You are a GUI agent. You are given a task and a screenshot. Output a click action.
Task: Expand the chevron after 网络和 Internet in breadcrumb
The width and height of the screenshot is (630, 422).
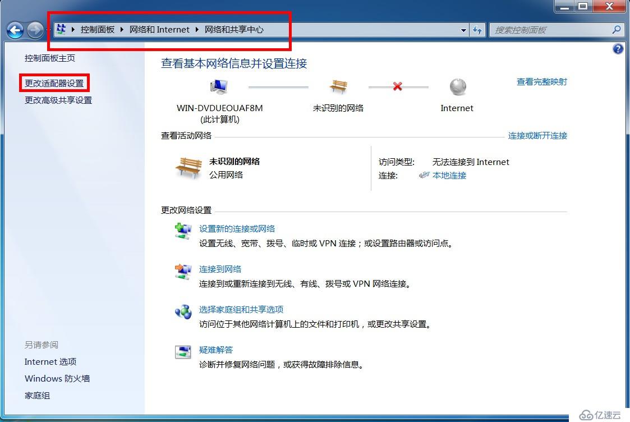click(197, 29)
